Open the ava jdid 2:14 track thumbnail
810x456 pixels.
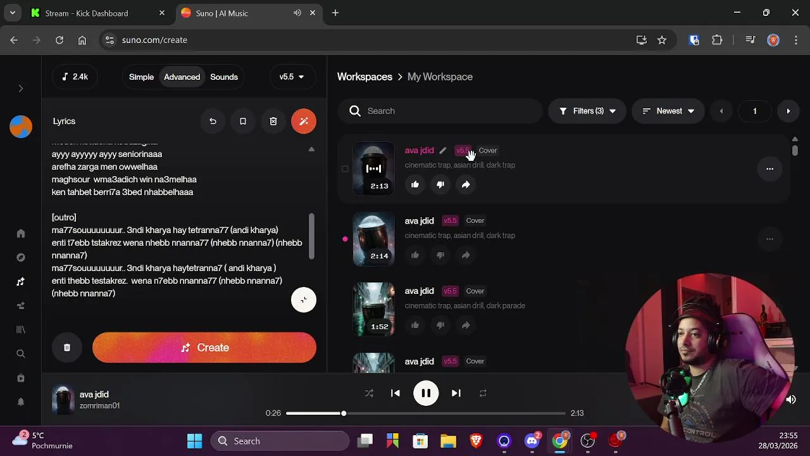click(373, 239)
